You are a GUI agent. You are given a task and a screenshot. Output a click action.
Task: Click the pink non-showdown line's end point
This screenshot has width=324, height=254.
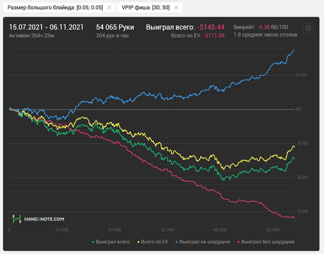294,218
